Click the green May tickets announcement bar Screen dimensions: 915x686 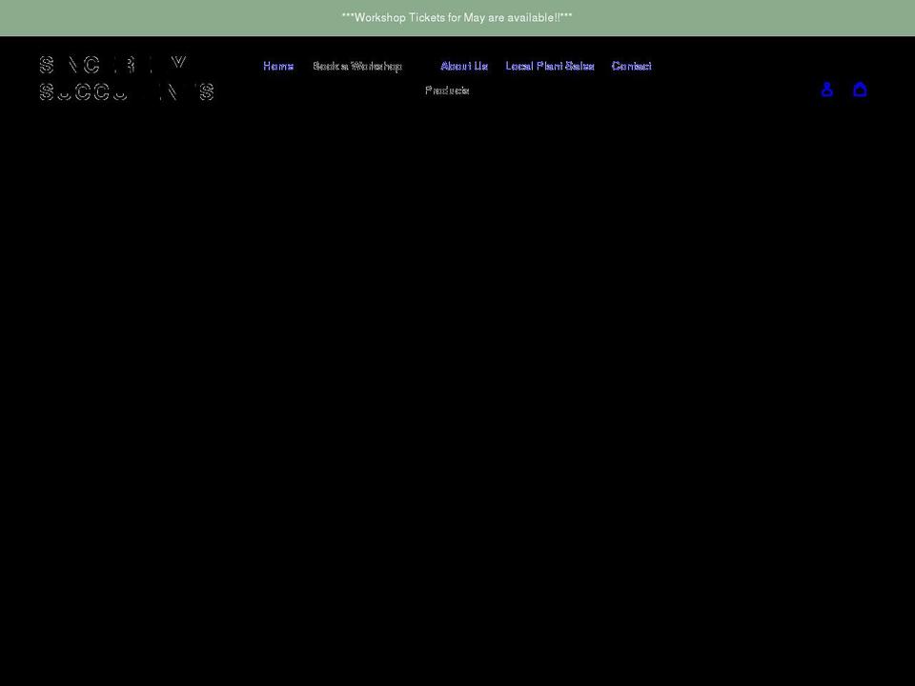(x=457, y=17)
